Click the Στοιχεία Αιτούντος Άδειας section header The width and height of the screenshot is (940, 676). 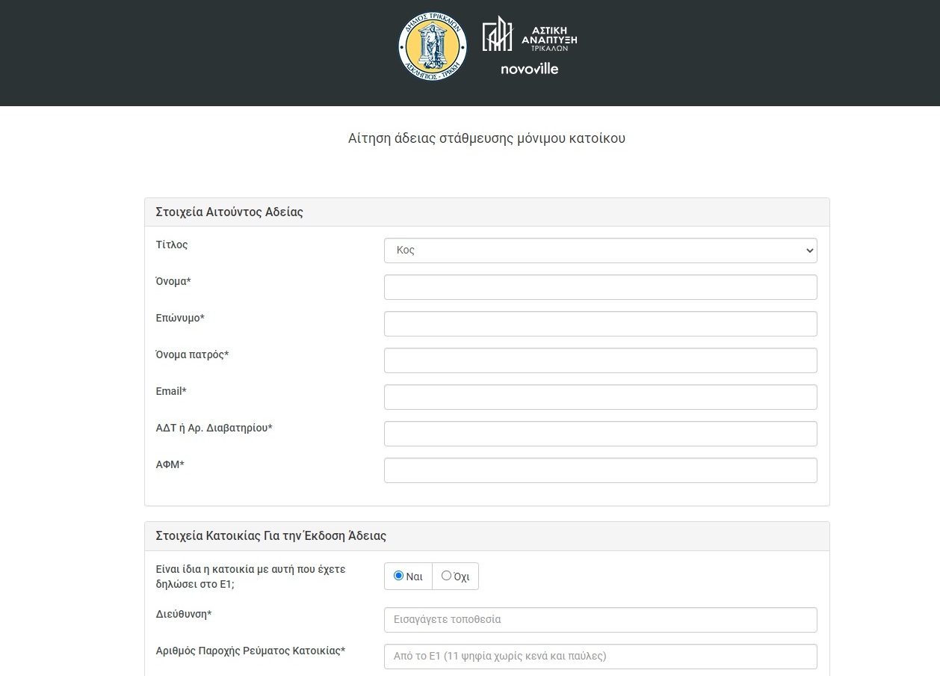tap(229, 212)
